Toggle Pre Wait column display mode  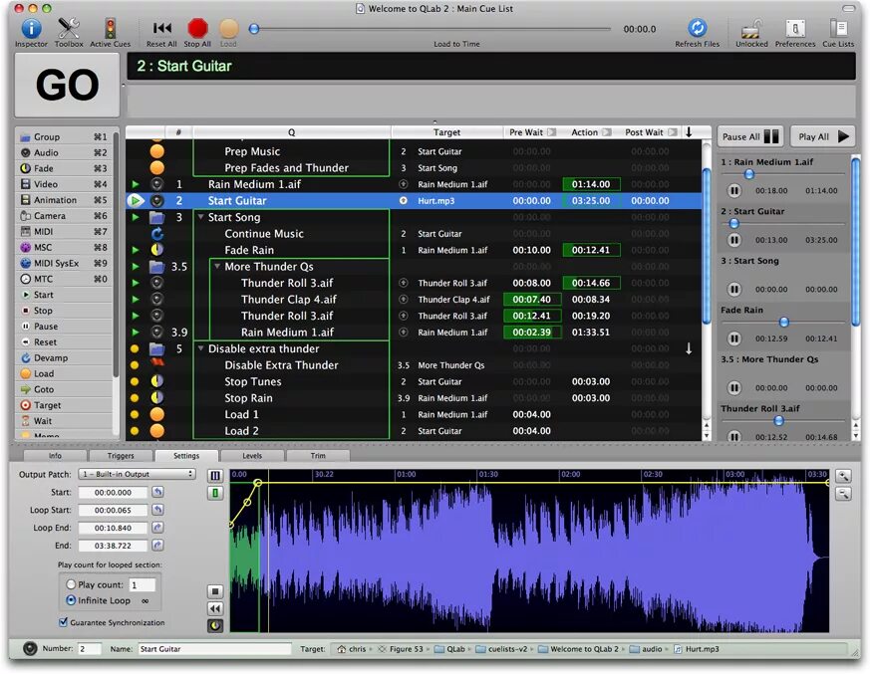tap(552, 132)
